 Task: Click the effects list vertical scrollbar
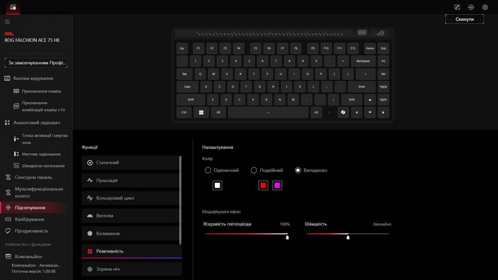pos(180,200)
